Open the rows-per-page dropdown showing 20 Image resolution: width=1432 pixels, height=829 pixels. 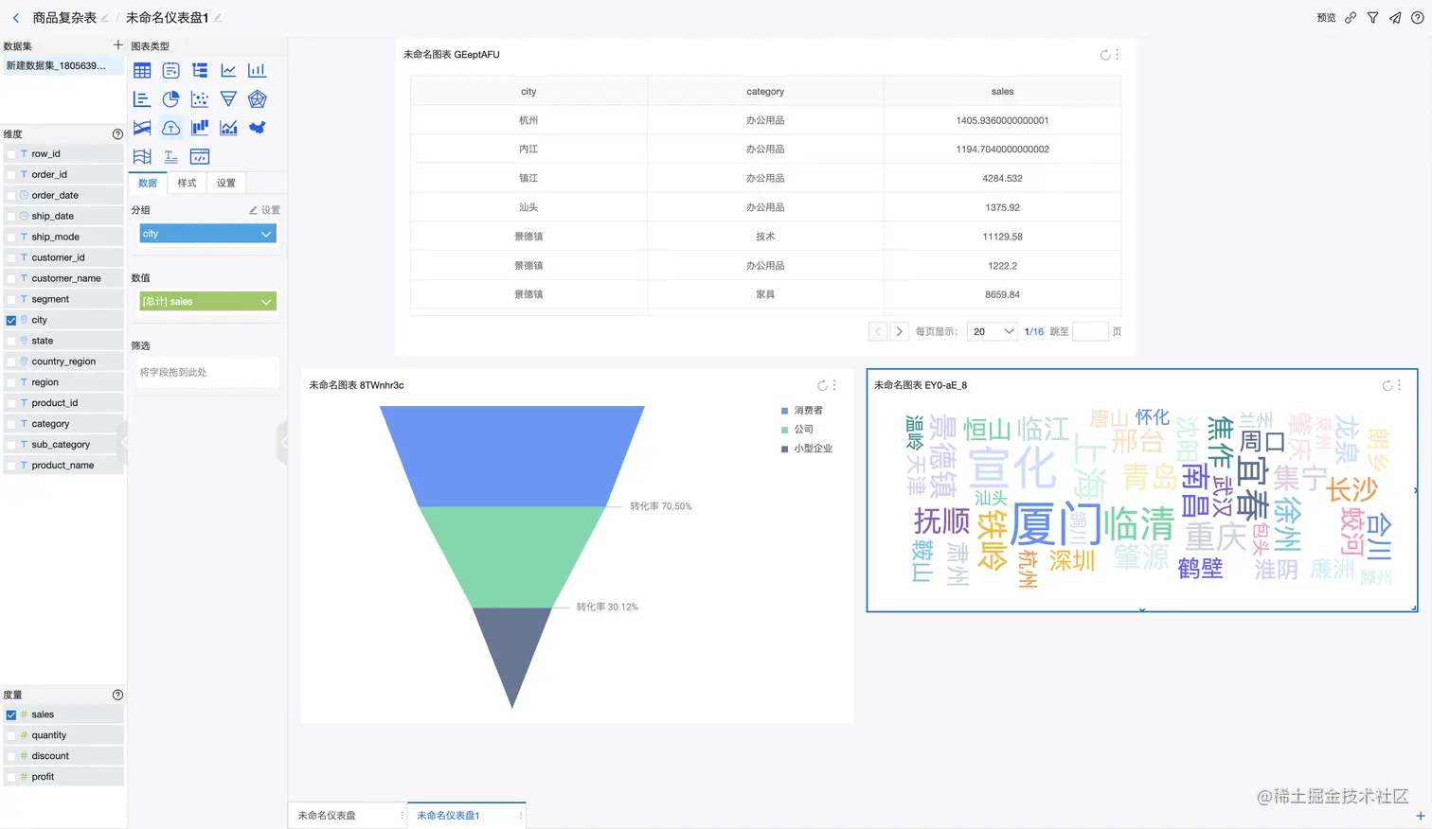[x=993, y=331]
